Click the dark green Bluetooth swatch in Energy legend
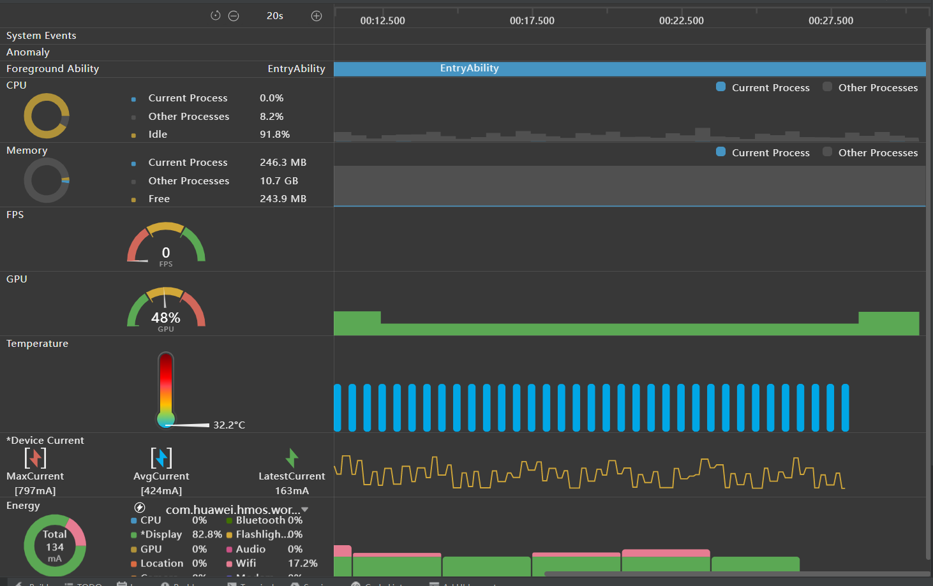The width and height of the screenshot is (933, 586). pyautogui.click(x=229, y=521)
